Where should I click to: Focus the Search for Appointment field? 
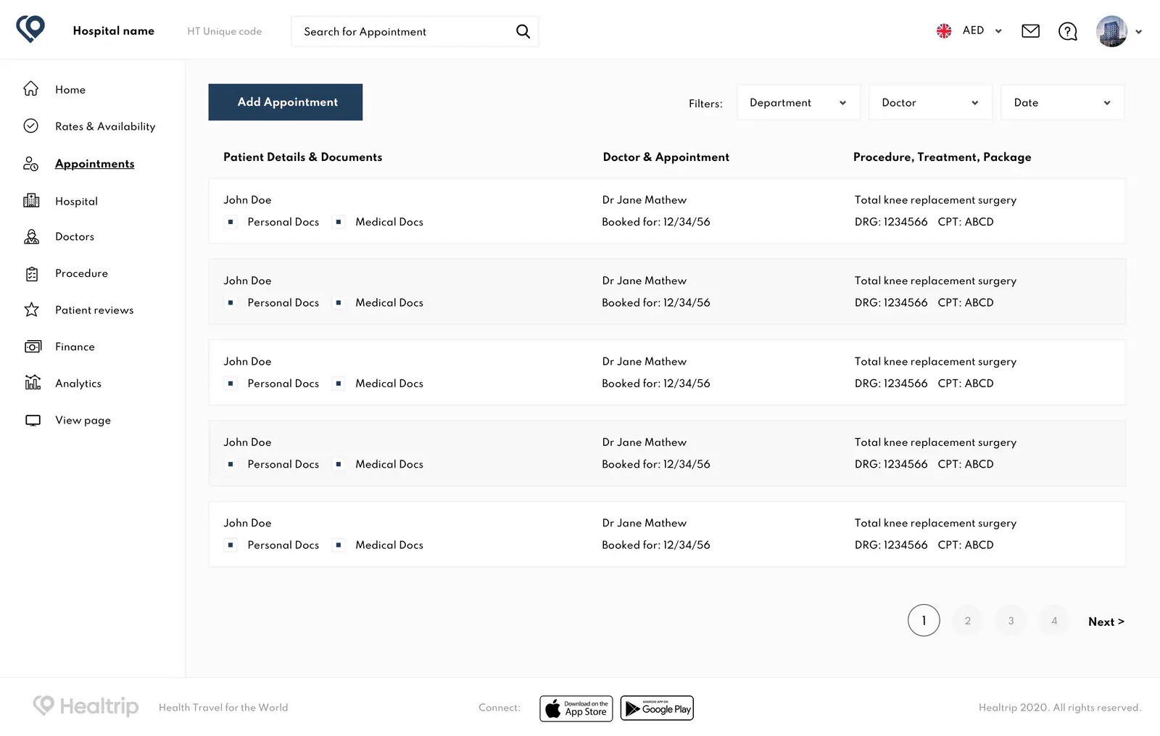[x=415, y=31]
